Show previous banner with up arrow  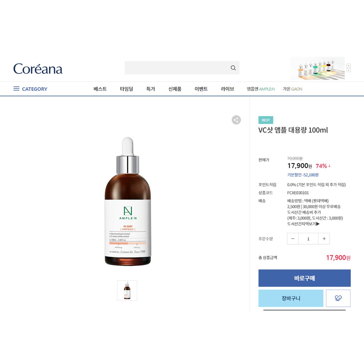coord(348,66)
